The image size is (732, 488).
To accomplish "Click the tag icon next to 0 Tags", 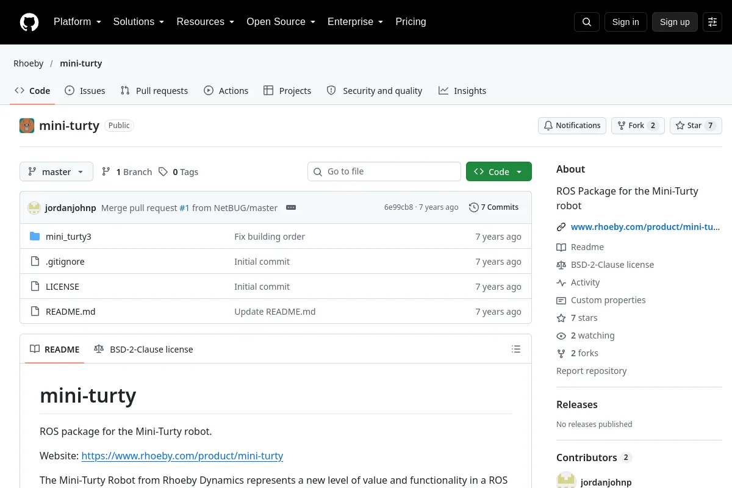I will pos(163,172).
